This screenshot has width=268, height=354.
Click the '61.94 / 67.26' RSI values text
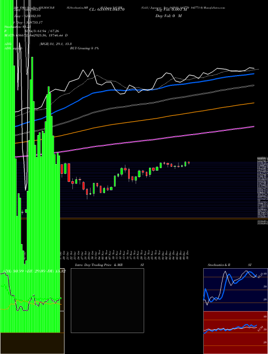(48, 31)
